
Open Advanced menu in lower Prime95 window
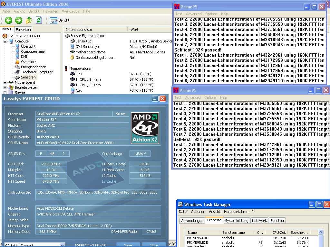pos(193,97)
